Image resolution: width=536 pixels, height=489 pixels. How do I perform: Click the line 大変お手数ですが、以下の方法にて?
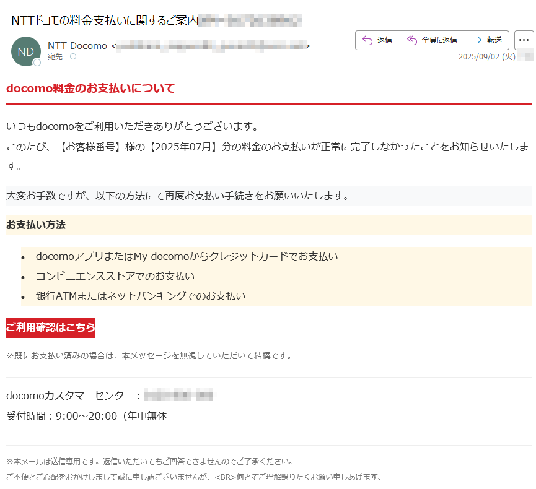pos(178,196)
